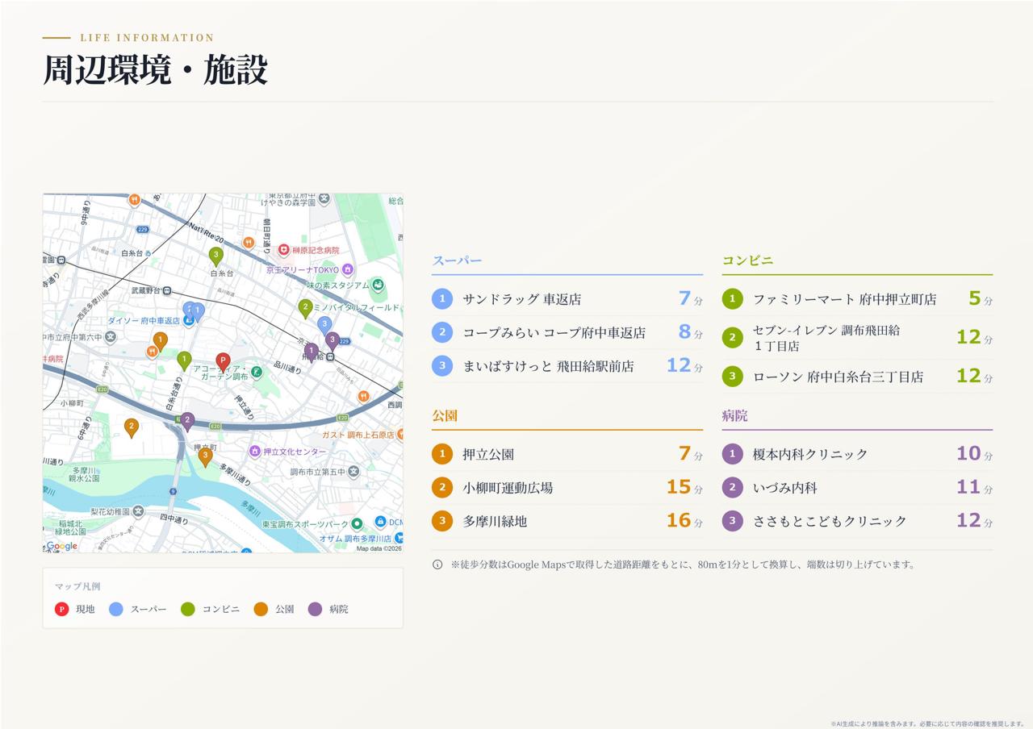
Task: Click the 味の素スタジアム stadium icon
Action: click(x=377, y=285)
